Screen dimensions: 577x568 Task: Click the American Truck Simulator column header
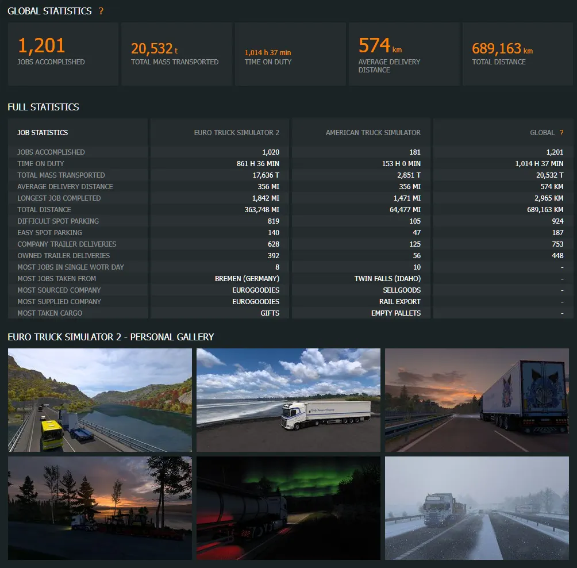[x=373, y=133]
